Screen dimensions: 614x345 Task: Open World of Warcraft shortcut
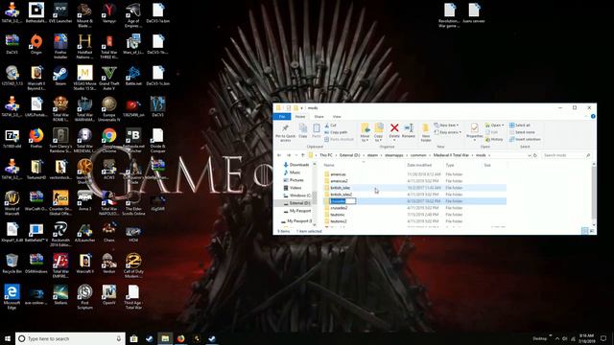pyautogui.click(x=12, y=203)
